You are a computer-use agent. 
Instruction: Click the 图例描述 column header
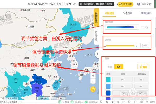pyautogui.click(x=142, y=74)
